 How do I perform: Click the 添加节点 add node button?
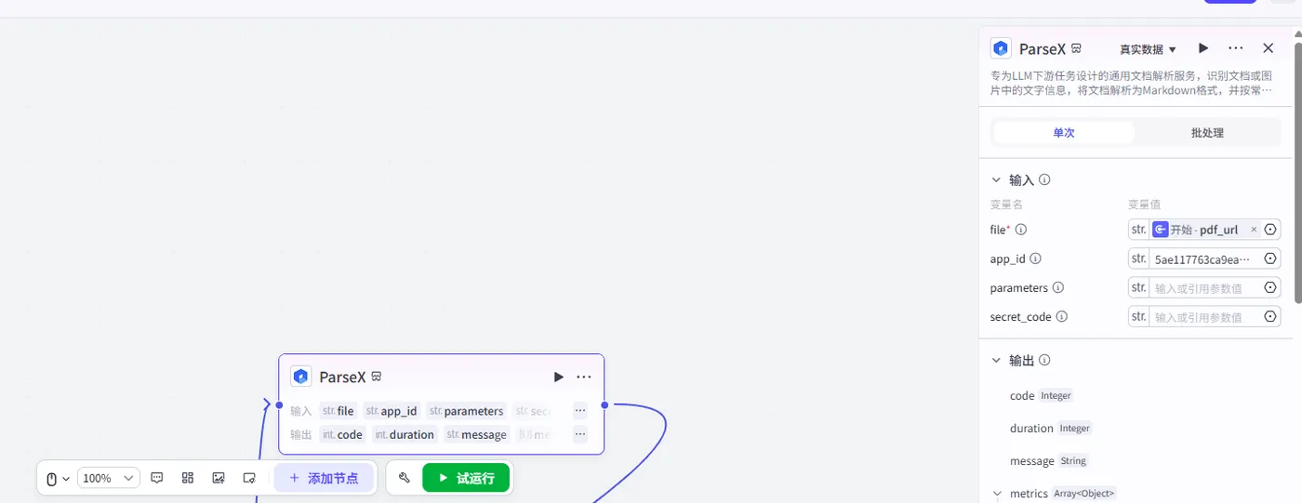(x=324, y=478)
